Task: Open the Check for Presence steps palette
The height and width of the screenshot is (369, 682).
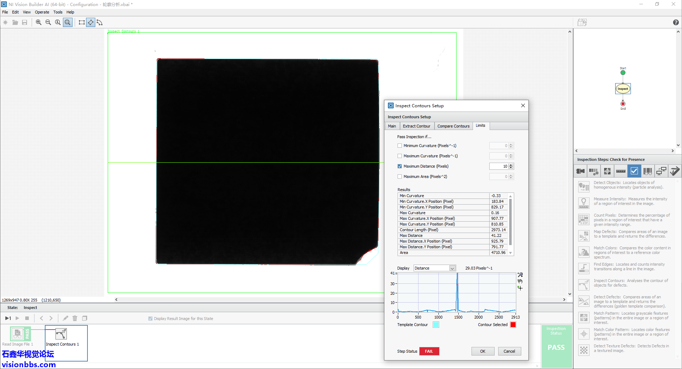Action: [x=634, y=171]
